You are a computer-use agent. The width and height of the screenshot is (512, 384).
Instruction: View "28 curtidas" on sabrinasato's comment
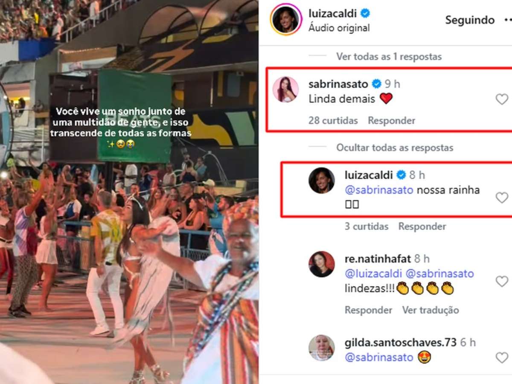click(333, 121)
